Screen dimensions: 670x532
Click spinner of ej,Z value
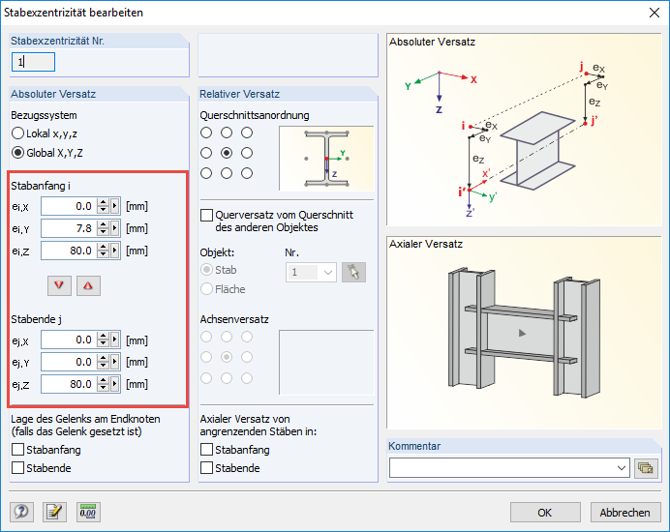(x=103, y=384)
